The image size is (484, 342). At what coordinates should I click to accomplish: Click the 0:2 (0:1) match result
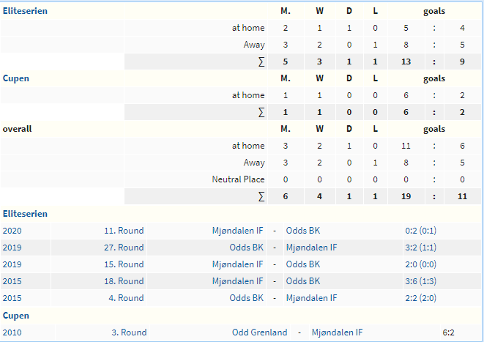coord(421,231)
